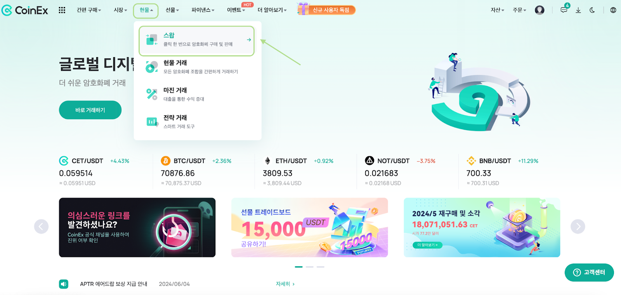621x295 pixels.
Task: Open the language globe icon
Action: 613,10
